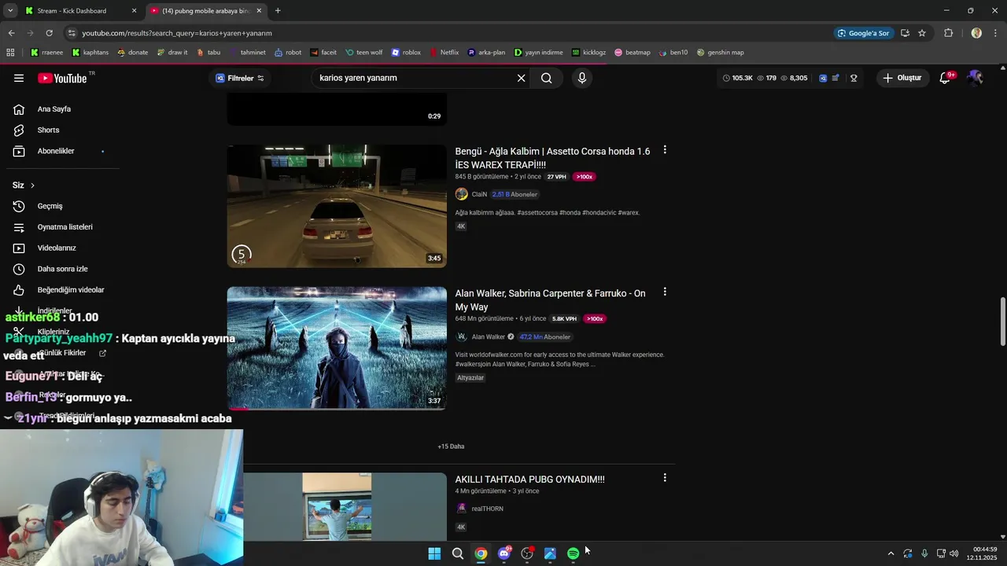Click the 5.8K VPH badge
1007x566 pixels.
564,319
